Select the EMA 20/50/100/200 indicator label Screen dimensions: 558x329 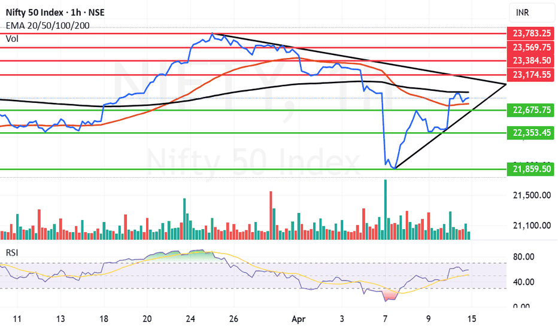tap(48, 26)
